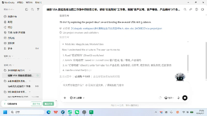The height and width of the screenshot is (116, 207).
Task: Open ChatGPT app from the taskbar
Action: pyautogui.click(x=84, y=112)
